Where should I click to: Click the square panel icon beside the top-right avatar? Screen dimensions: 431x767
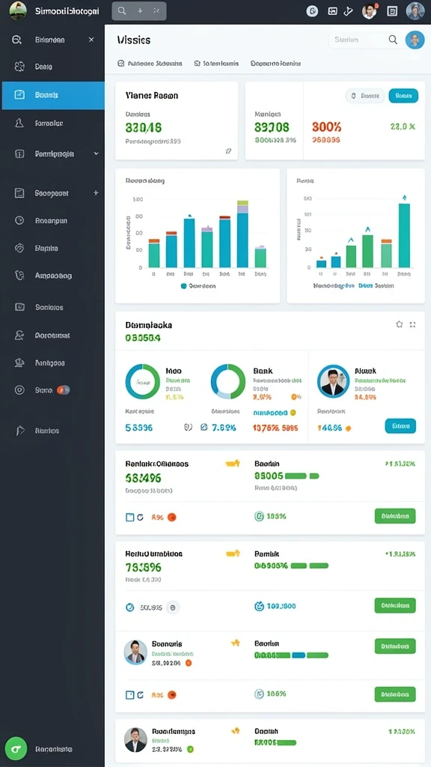tap(392, 10)
